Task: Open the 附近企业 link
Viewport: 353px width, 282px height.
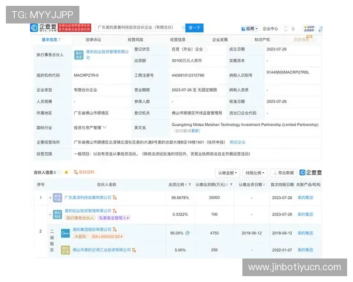Action: (x=237, y=142)
